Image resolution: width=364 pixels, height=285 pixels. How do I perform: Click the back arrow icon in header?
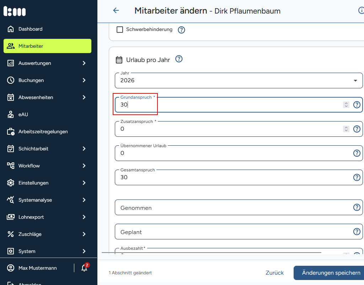(x=116, y=10)
